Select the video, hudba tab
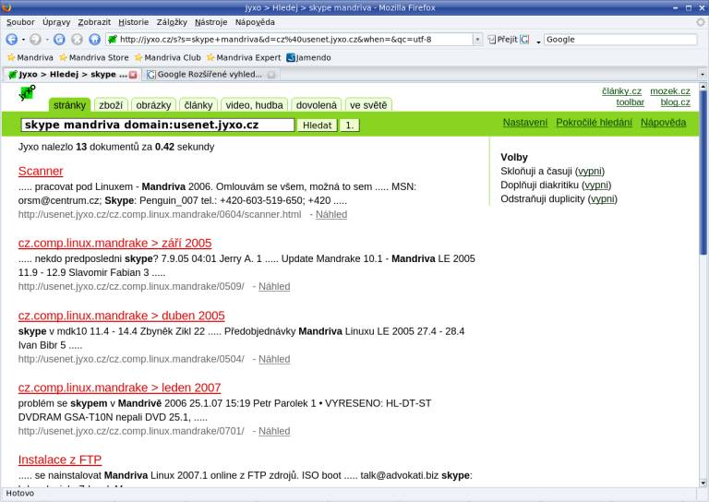This screenshot has width=709, height=502. point(254,105)
